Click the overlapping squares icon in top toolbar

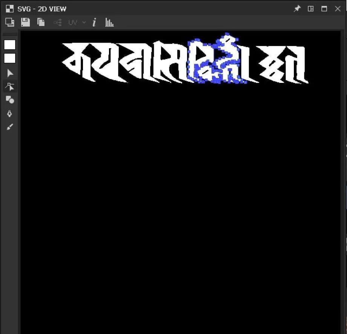tap(10, 23)
